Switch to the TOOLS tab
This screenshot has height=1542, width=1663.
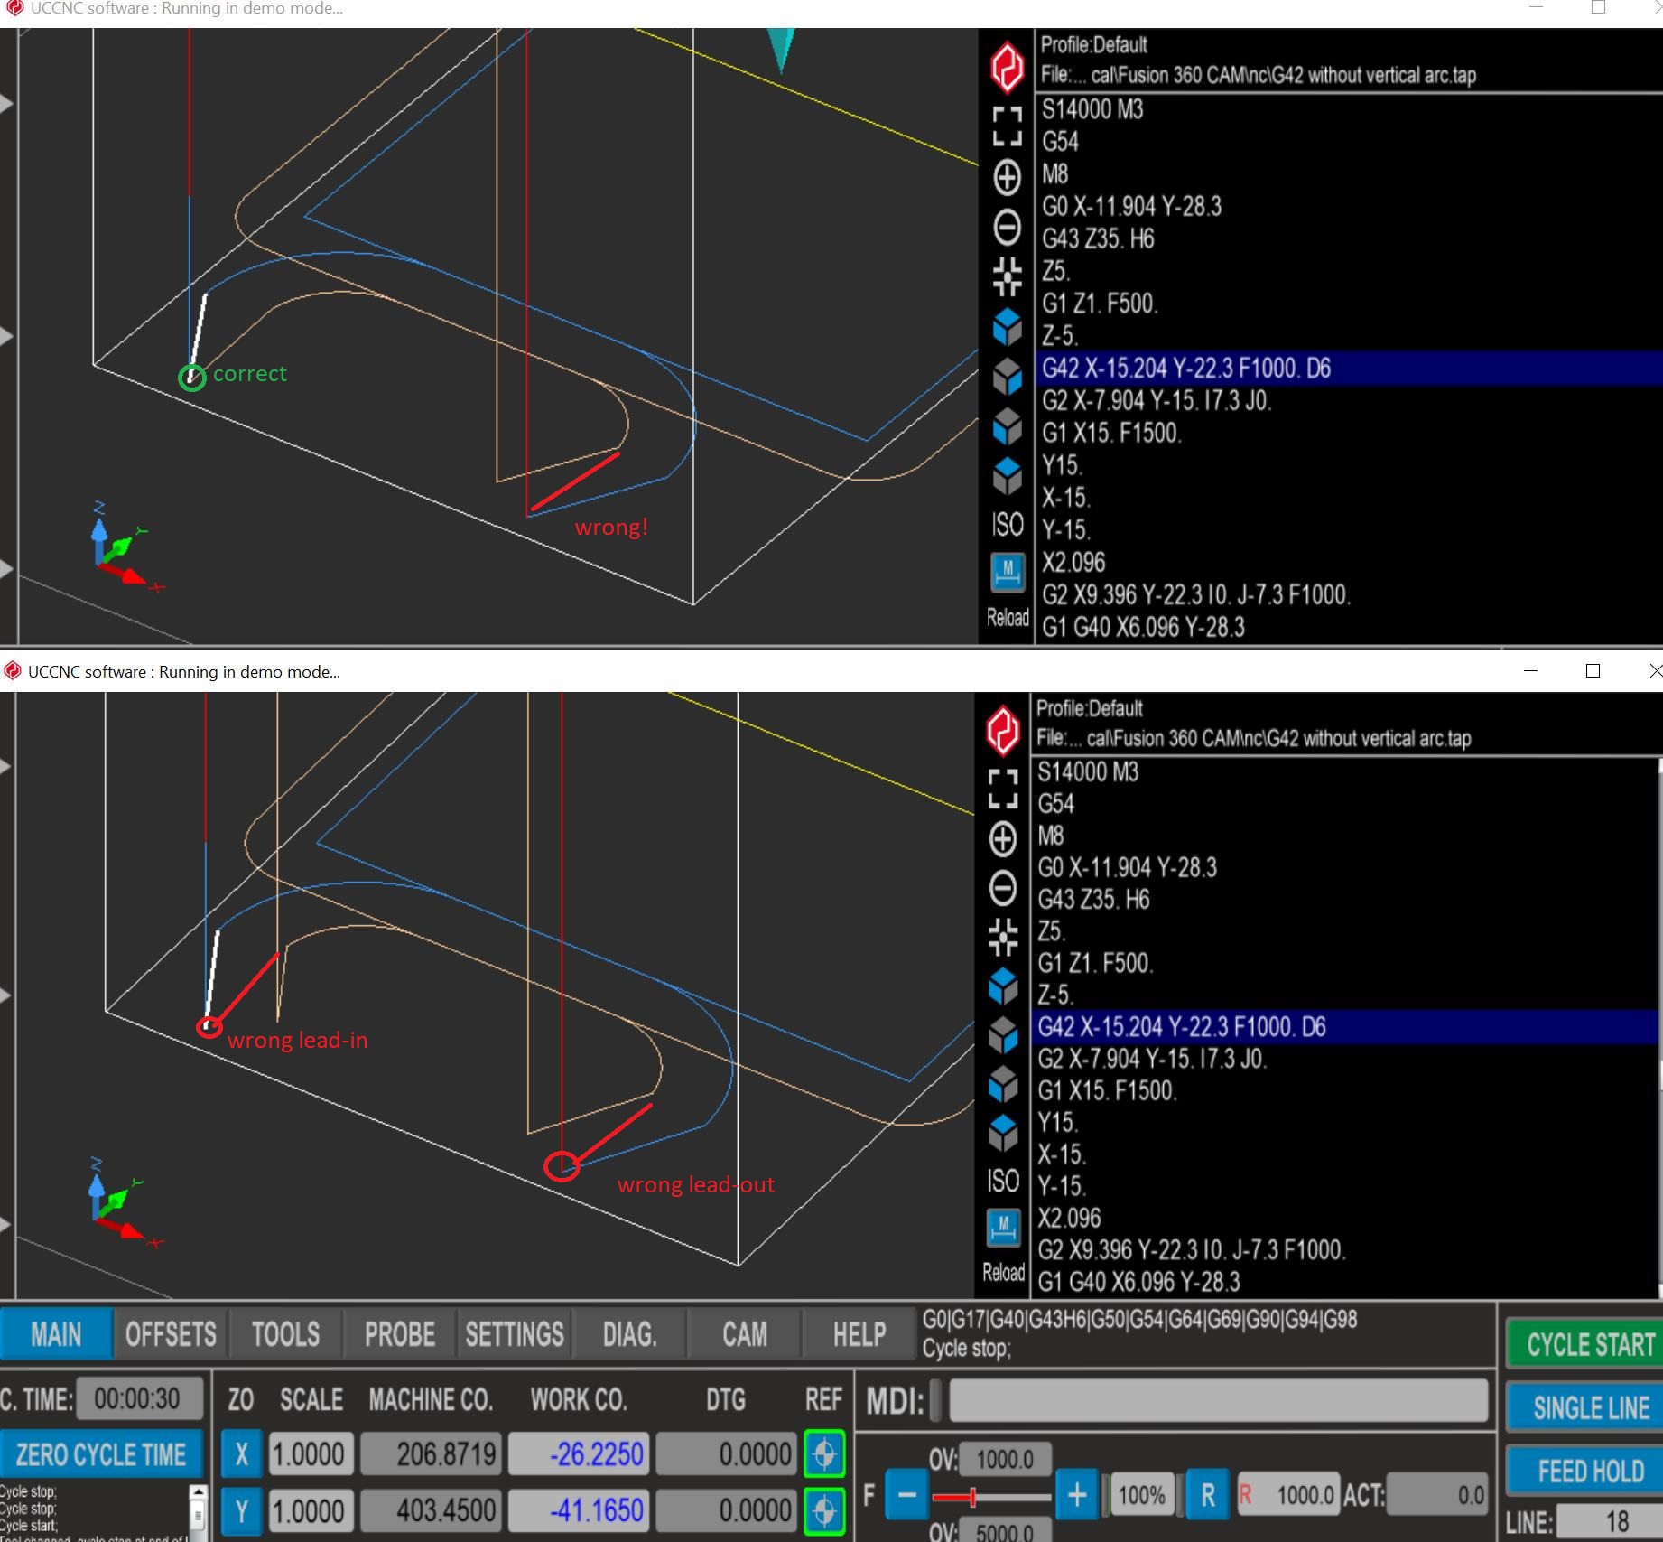click(x=285, y=1334)
